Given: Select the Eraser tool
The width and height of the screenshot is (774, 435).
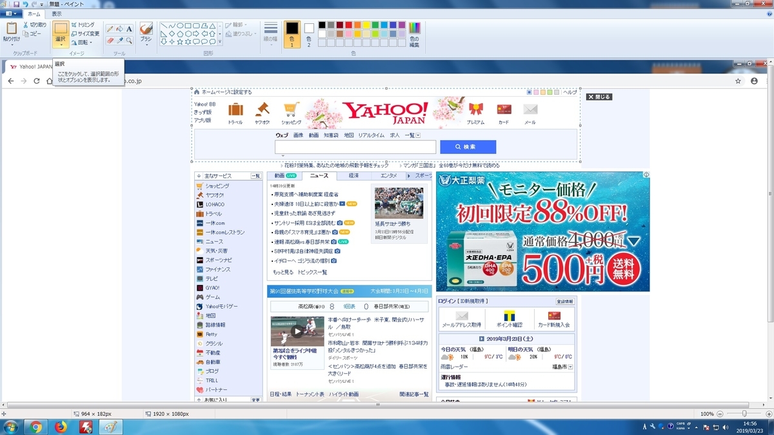Looking at the screenshot, I should pos(110,40).
